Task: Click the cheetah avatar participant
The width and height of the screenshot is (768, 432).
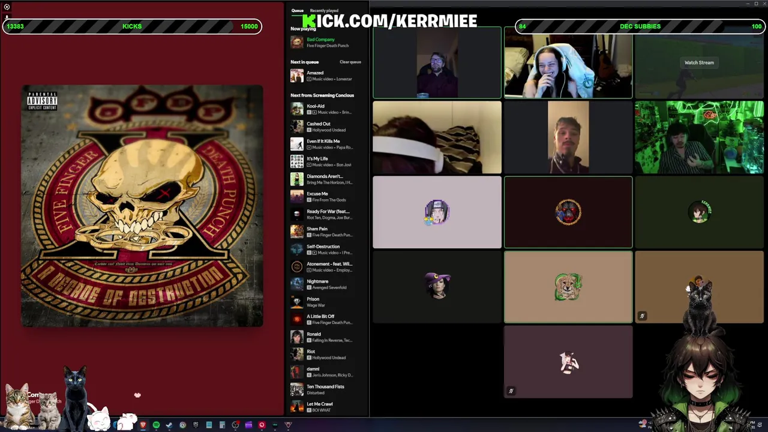Action: coord(568,287)
